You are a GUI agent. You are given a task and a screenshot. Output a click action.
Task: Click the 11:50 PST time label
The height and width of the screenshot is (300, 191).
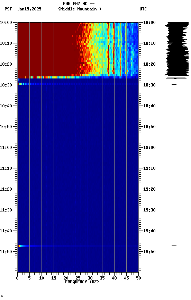6,252
